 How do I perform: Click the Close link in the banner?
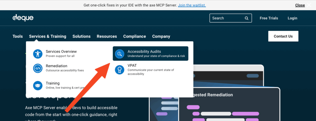click(300, 5)
